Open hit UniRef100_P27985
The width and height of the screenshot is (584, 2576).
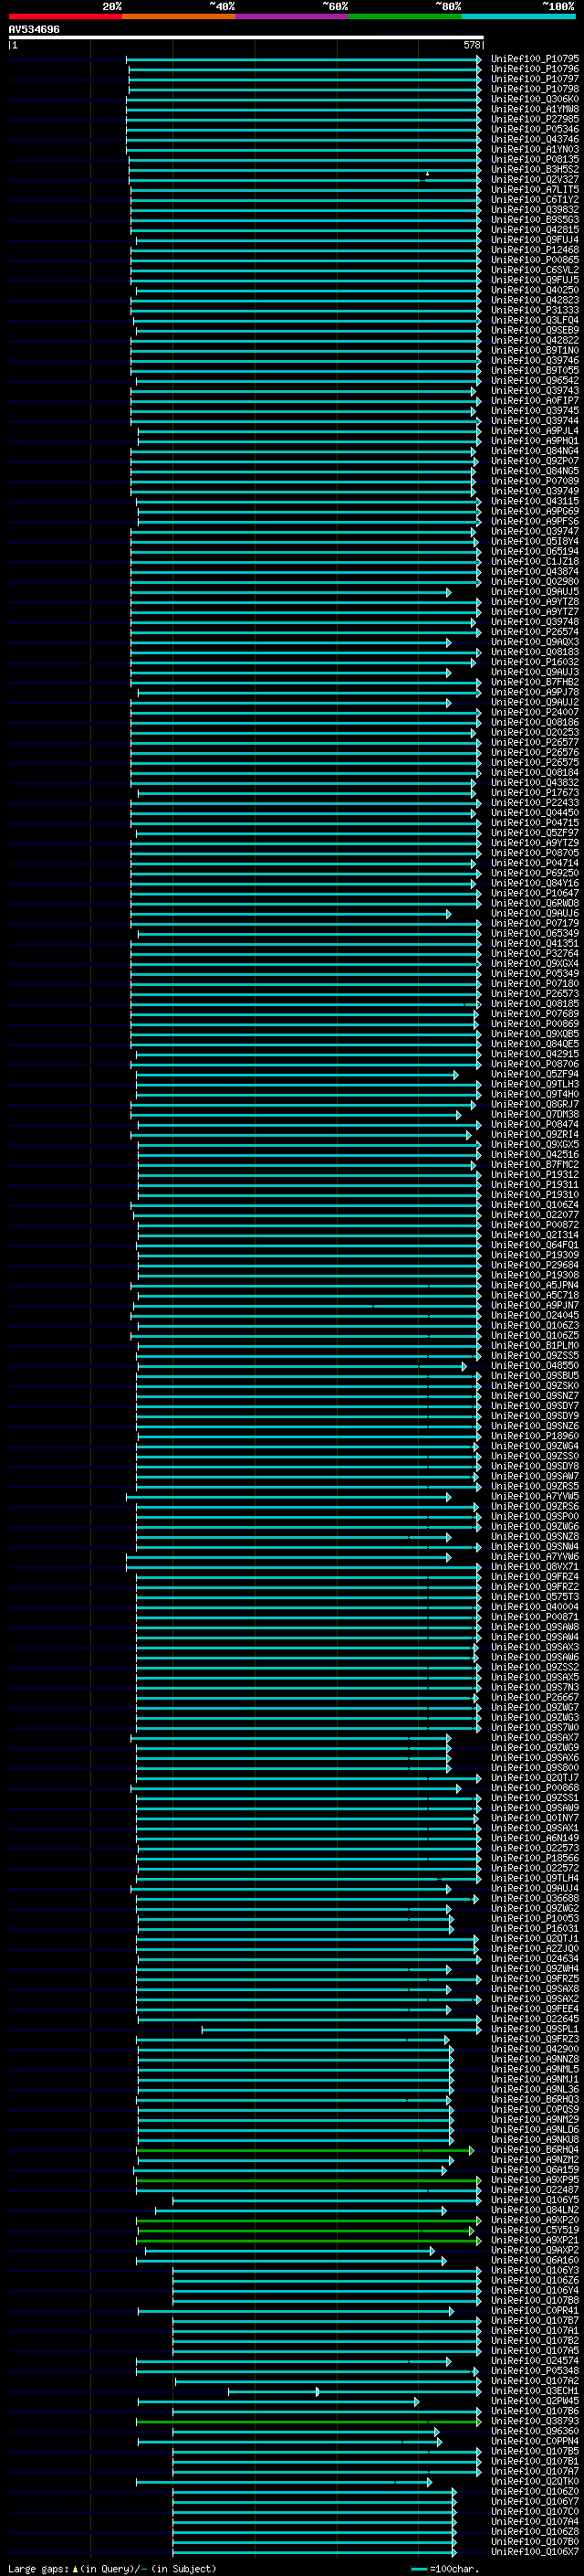pos(534,119)
